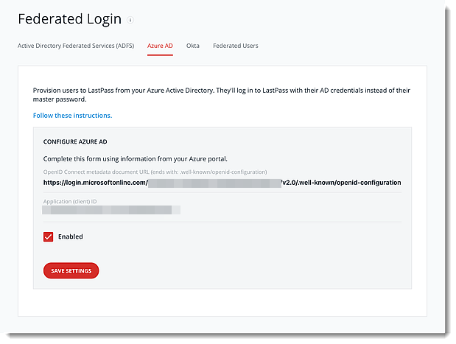
Task: Click the Save Settings button
Action: click(71, 271)
